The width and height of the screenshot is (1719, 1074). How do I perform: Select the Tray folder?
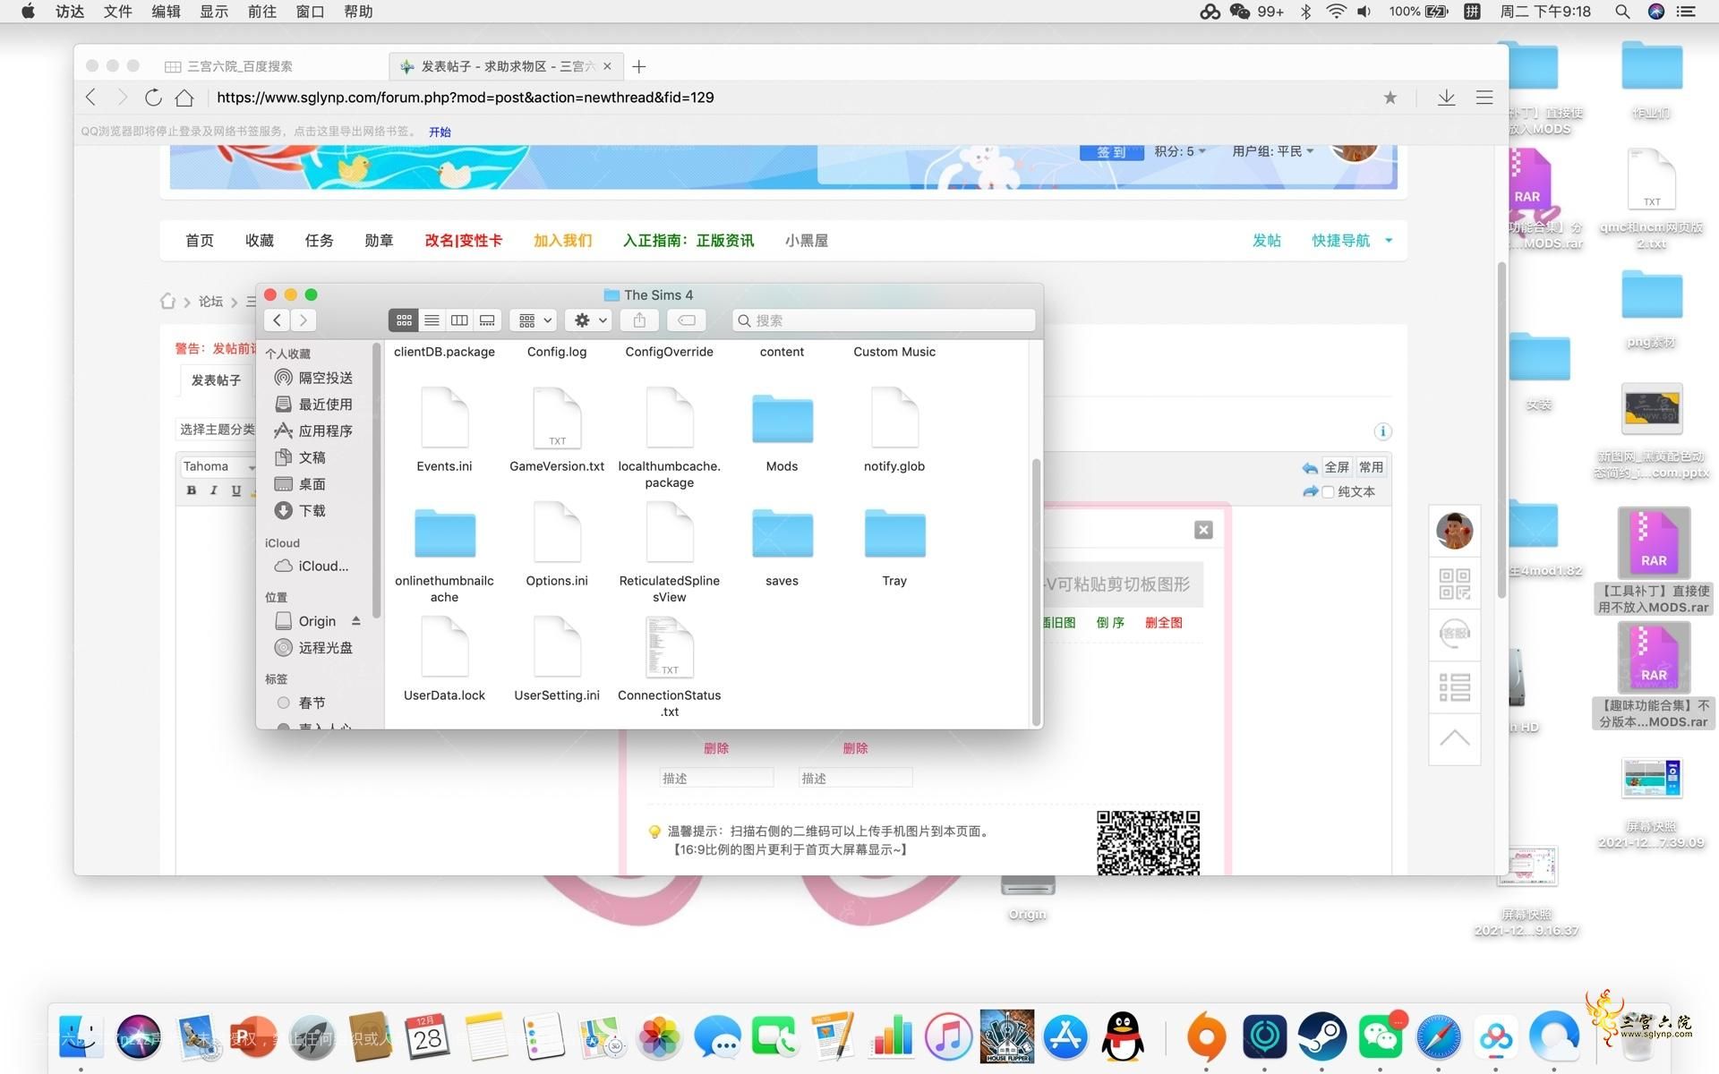(x=894, y=533)
